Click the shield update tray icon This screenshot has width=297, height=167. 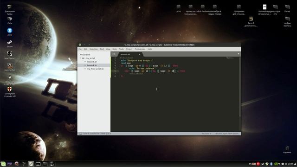(x=267, y=164)
